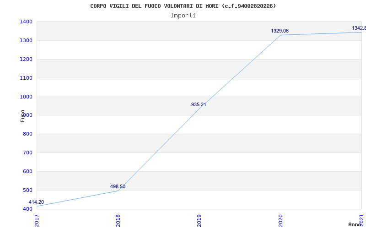This screenshot has height=229, width=366.
Task: Click the 400 y-axis tick label
Action: (x=27, y=209)
